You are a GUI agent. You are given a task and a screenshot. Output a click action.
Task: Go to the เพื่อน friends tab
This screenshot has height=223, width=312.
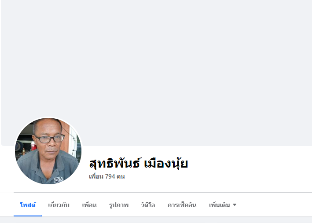pos(89,205)
